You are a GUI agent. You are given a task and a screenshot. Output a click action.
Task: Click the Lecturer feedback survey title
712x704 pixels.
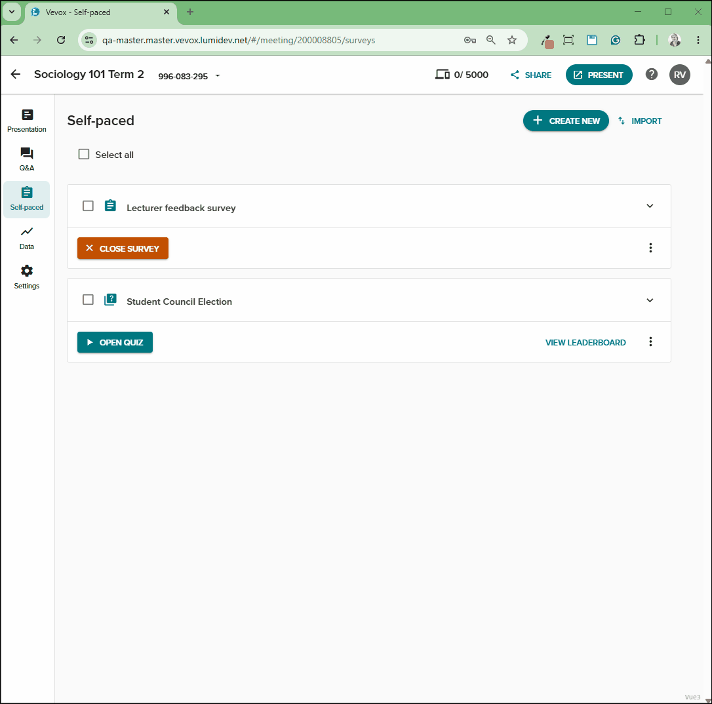point(181,208)
